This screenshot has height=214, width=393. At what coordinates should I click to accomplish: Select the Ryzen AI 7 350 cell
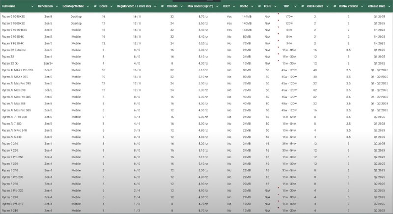(12, 124)
